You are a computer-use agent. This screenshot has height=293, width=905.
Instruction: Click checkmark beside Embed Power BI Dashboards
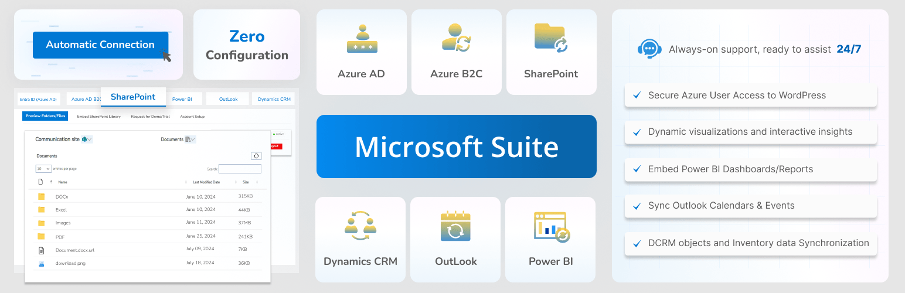click(637, 169)
